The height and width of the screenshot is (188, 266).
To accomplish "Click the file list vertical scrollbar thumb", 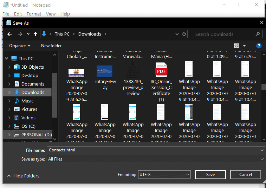I will coord(264,87).
